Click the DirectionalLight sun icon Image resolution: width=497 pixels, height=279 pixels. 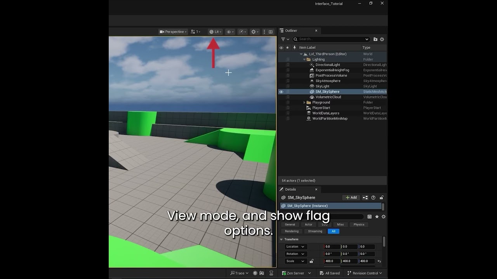(312, 65)
